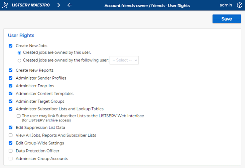Click the LISTSERV Maestro logo icon

(5, 5)
